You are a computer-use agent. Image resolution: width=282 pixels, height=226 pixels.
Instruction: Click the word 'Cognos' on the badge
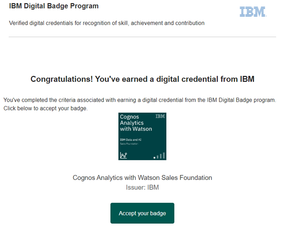129,117
